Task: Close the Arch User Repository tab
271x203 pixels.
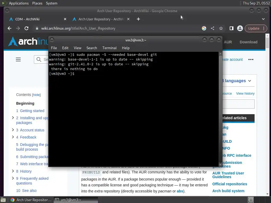Action: [128, 19]
